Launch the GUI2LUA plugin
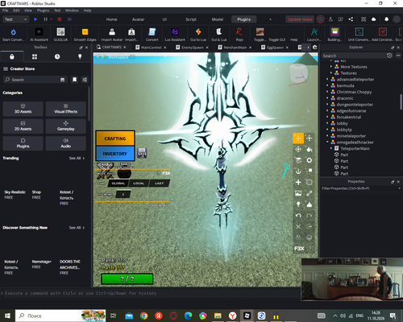Screen dimensions: 403x322 60,35
